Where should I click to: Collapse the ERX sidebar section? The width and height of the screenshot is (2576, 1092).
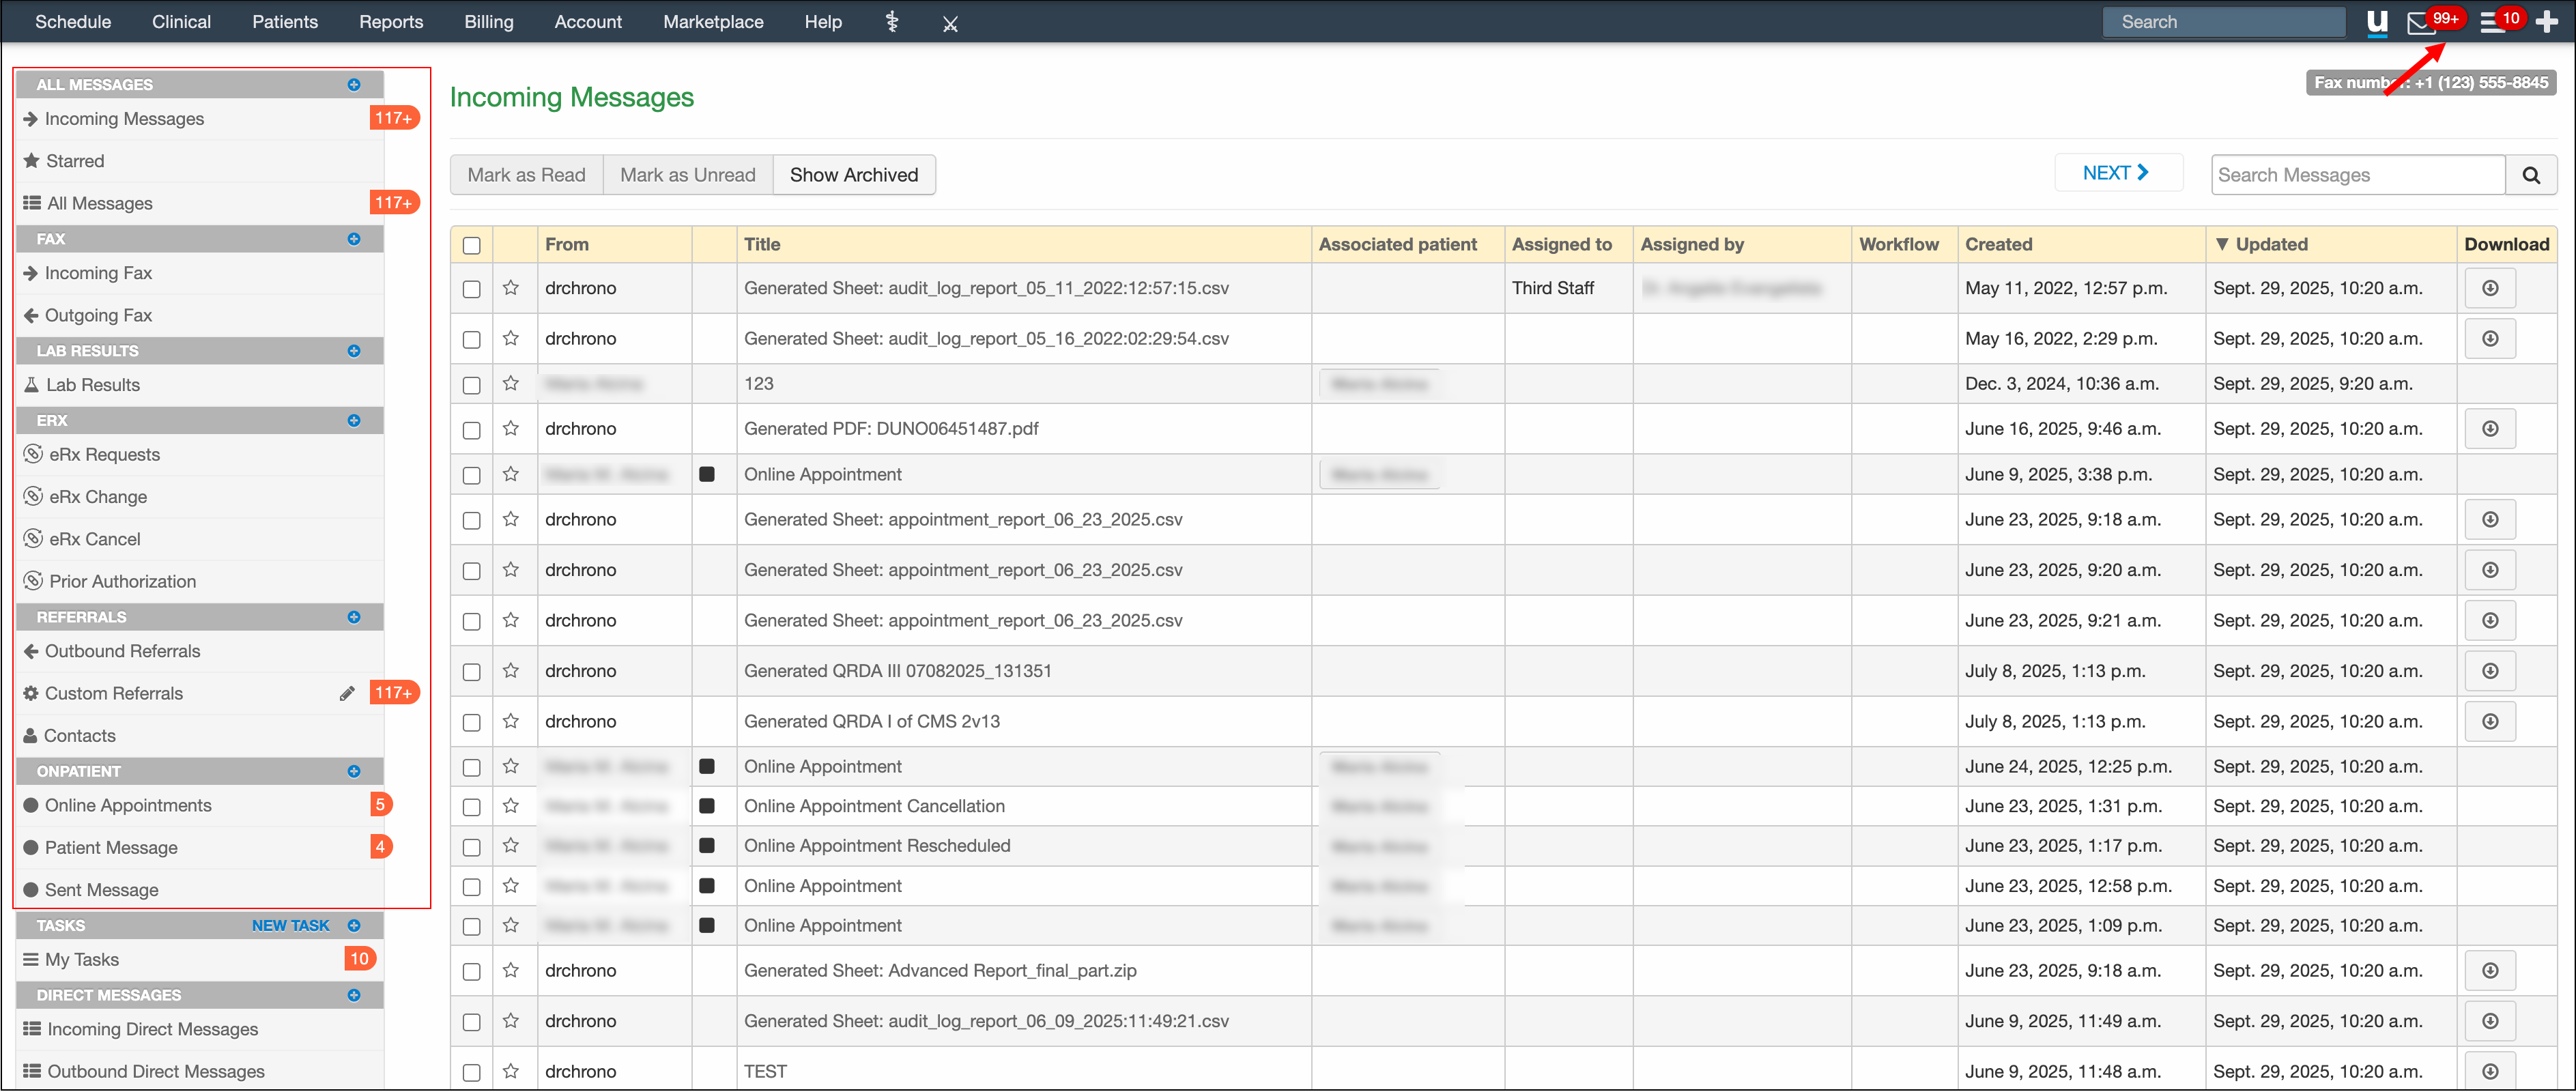pos(354,421)
